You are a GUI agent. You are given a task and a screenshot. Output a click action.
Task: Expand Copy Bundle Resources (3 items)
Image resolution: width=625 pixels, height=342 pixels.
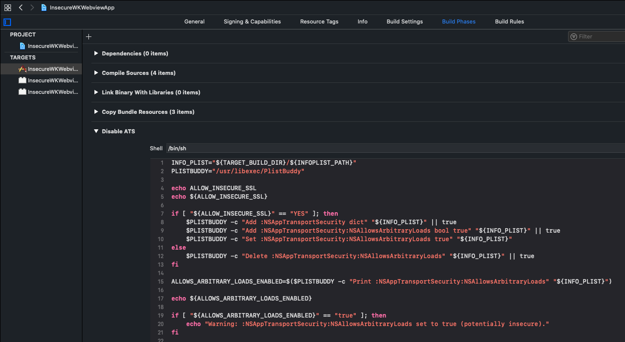click(x=96, y=112)
